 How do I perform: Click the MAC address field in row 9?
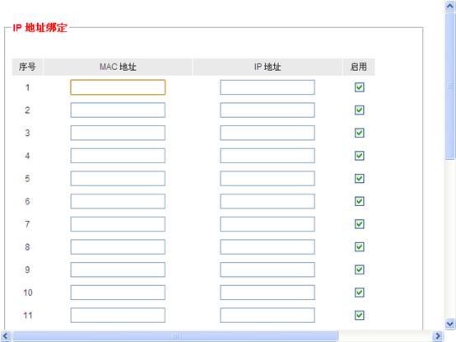(118, 269)
